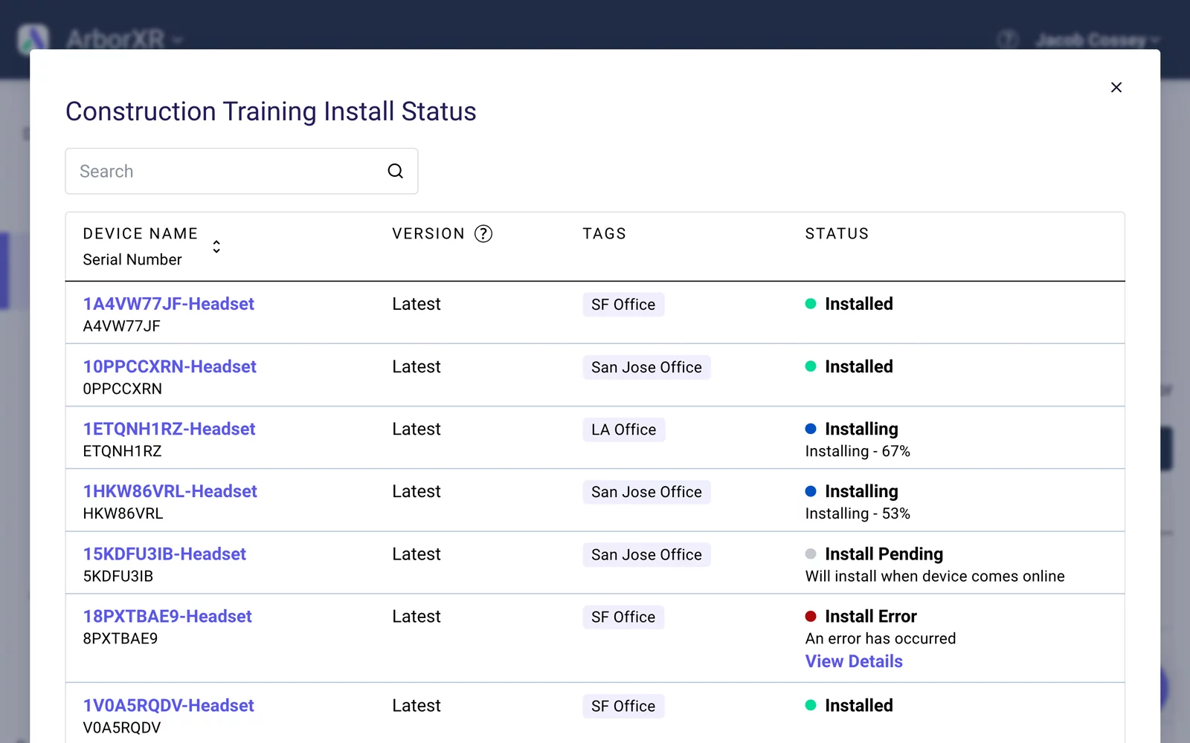Open the 1HKW86VRL-Headset device page
1190x743 pixels.
[170, 491]
